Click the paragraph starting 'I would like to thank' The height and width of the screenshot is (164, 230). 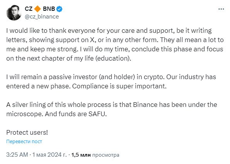[115, 44]
